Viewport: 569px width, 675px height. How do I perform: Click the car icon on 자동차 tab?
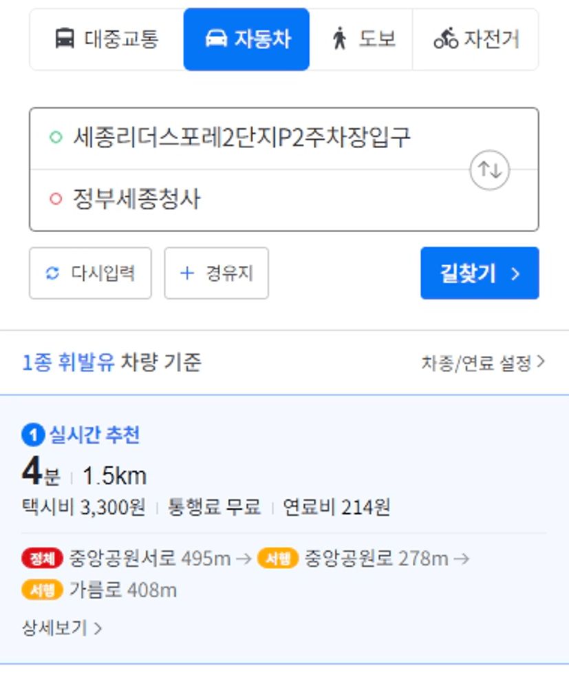(x=216, y=39)
